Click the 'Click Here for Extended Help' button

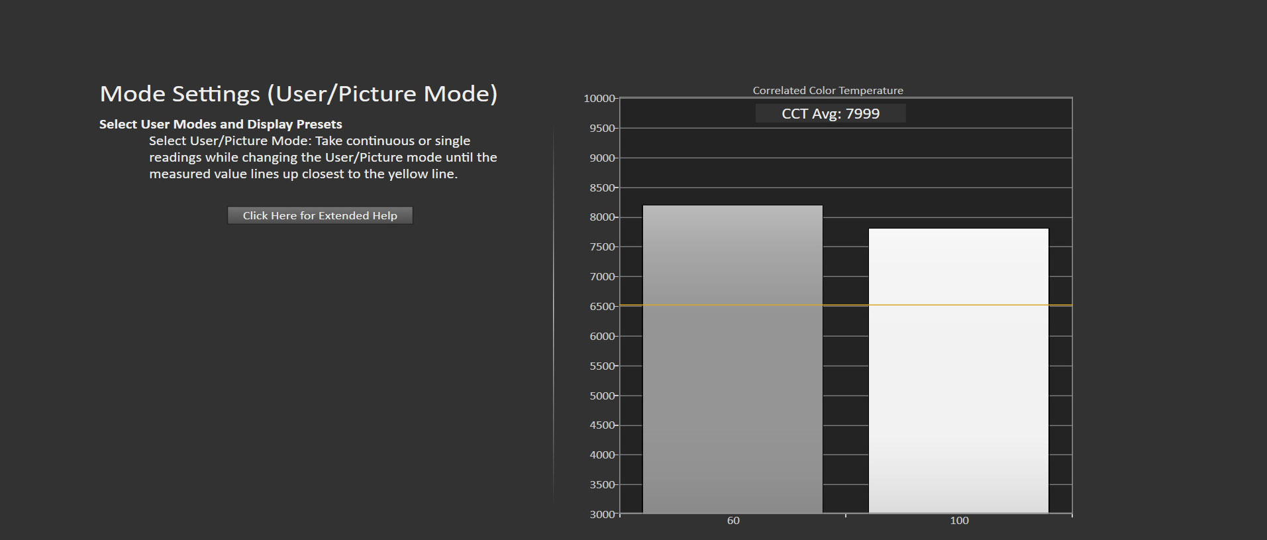click(320, 215)
